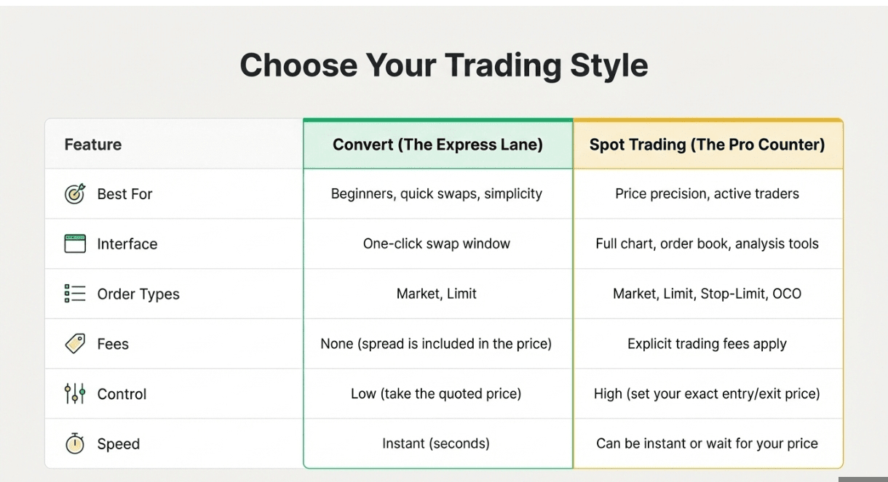Select the Spot Trading (The Pro Counter) header
The height and width of the screenshot is (482, 888).
707,145
